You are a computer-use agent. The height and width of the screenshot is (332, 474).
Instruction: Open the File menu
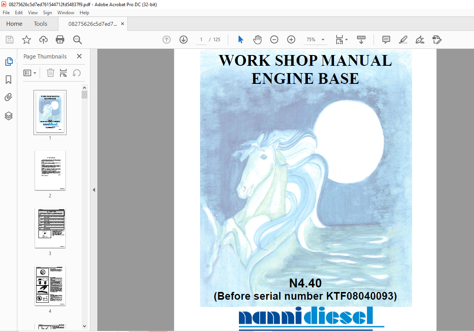point(6,13)
